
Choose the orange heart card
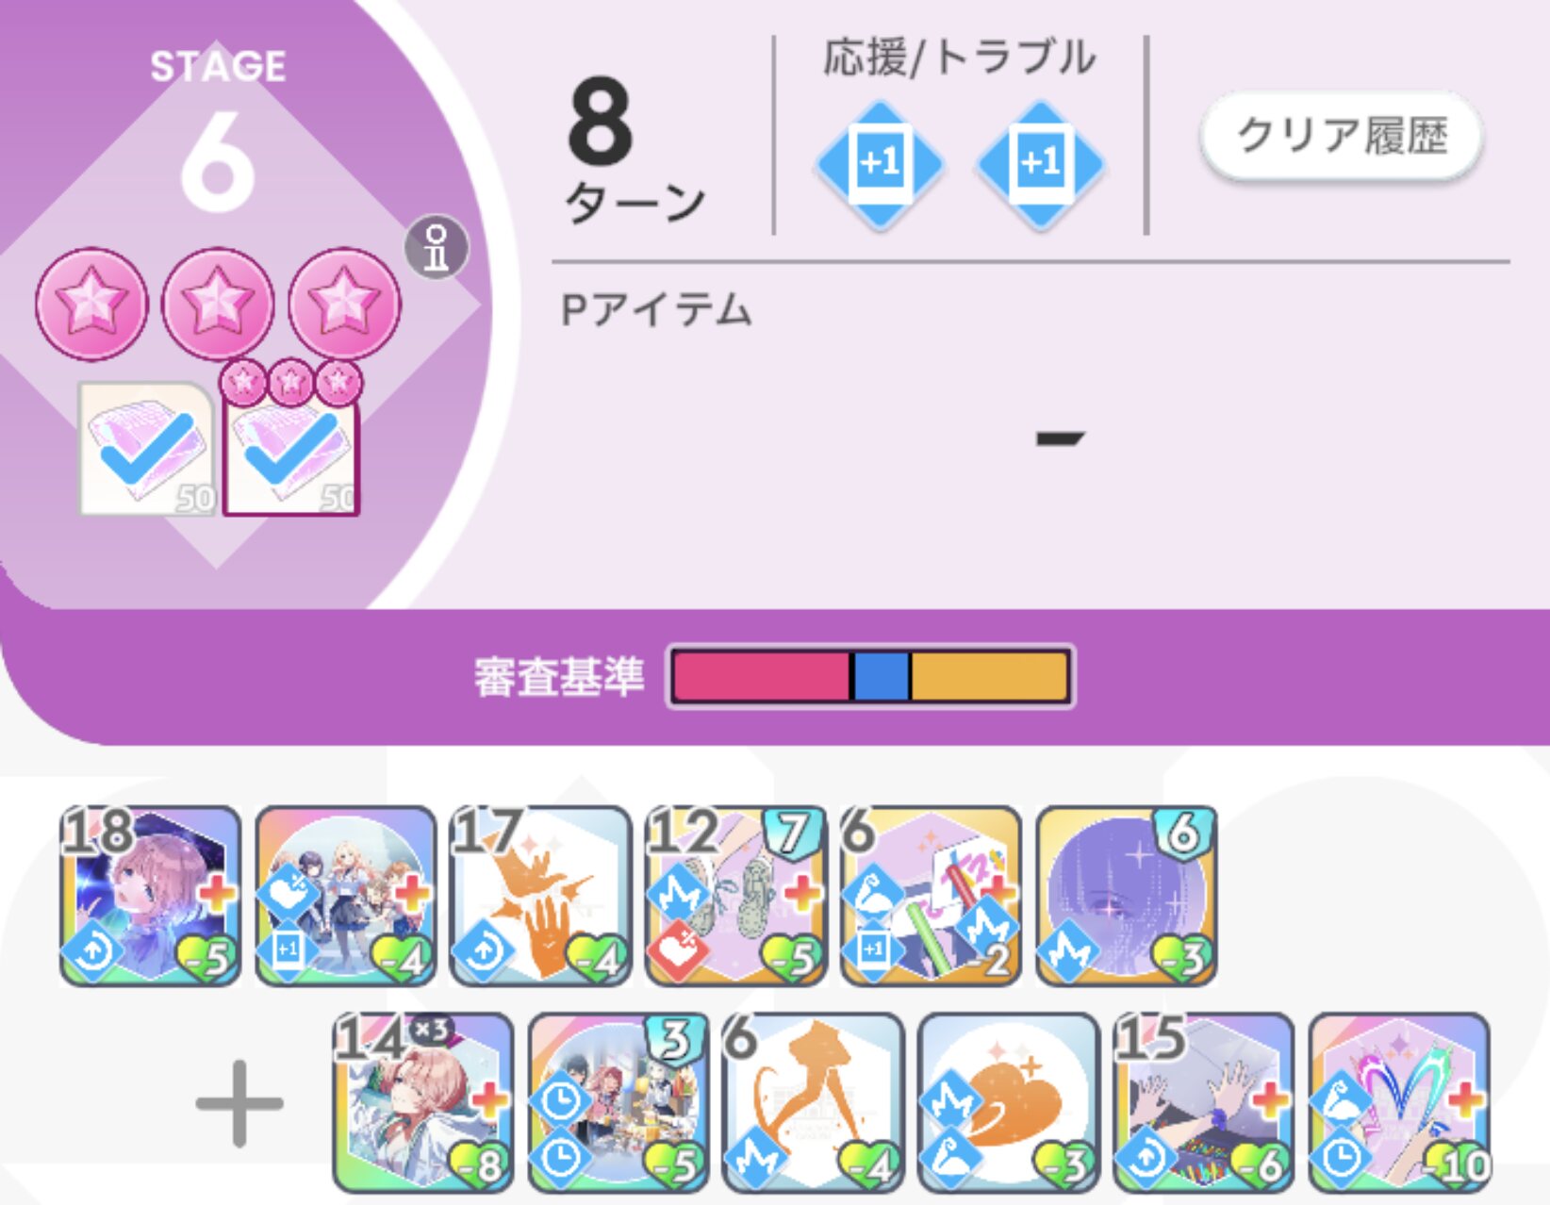[1009, 1103]
